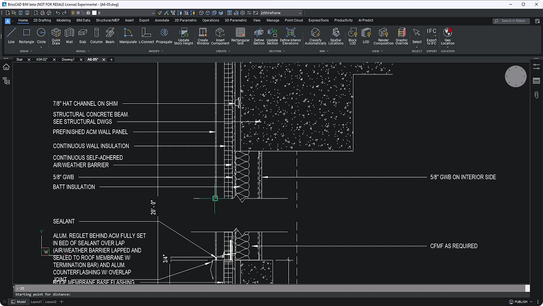Activate the Quick Draw tool
543x306 pixels.
pos(56,36)
